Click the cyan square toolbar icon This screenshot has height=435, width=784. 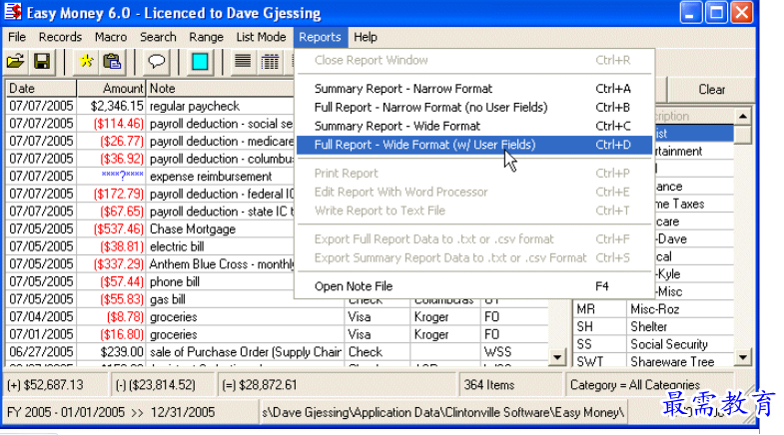(200, 62)
